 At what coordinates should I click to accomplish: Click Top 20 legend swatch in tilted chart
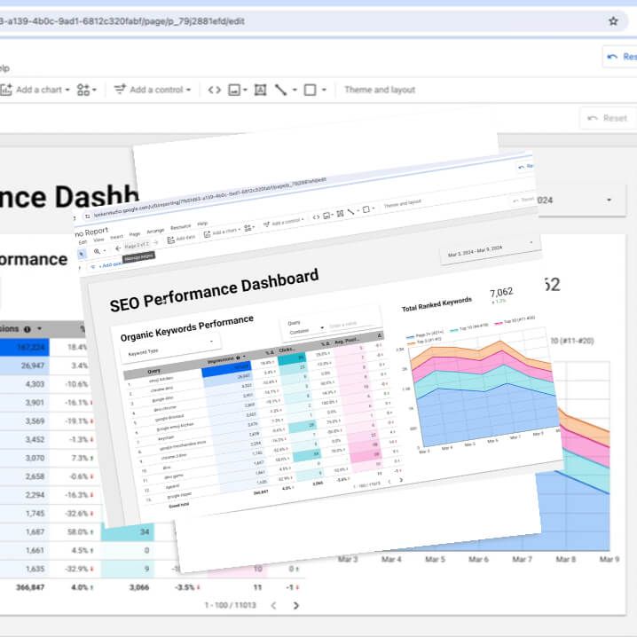pyautogui.click(x=498, y=323)
